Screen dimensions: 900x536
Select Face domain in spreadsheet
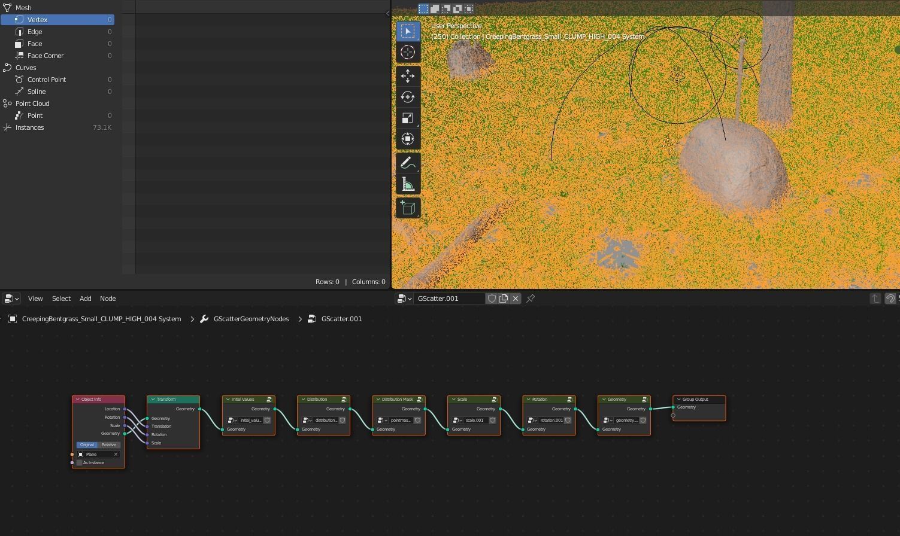pos(57,44)
